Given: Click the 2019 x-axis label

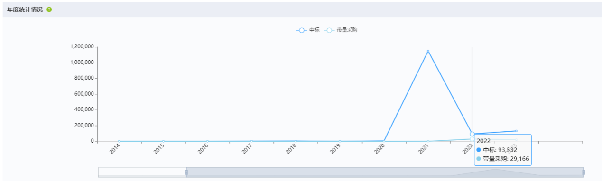Looking at the screenshot, I should tap(335, 149).
